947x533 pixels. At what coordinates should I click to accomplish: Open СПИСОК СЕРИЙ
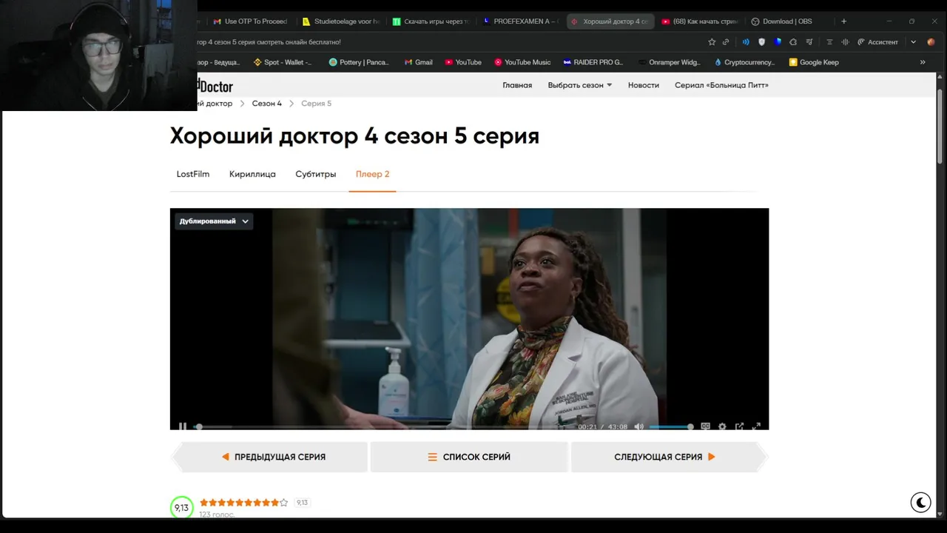click(x=469, y=457)
